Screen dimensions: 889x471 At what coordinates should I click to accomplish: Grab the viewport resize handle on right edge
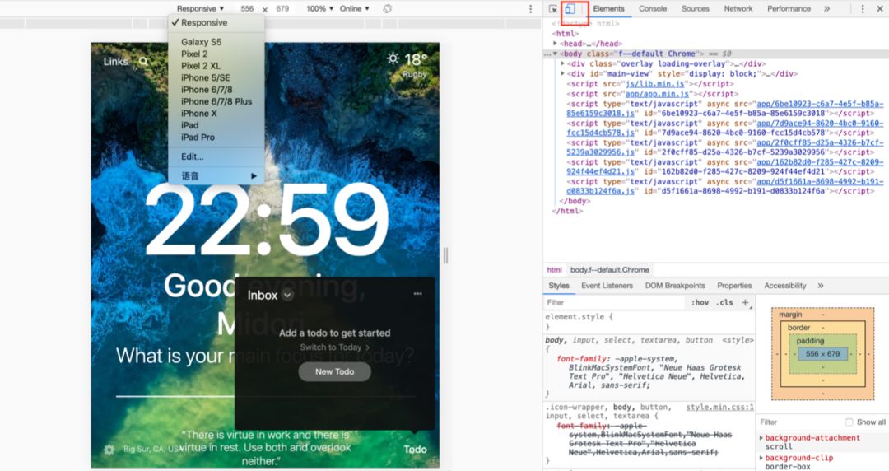(x=445, y=255)
